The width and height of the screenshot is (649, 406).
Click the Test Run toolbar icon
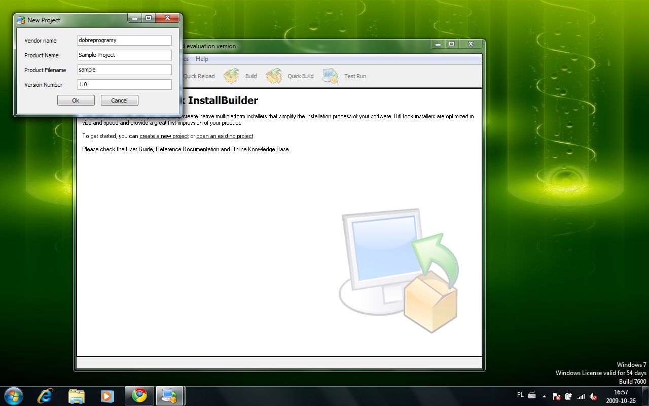tap(331, 76)
